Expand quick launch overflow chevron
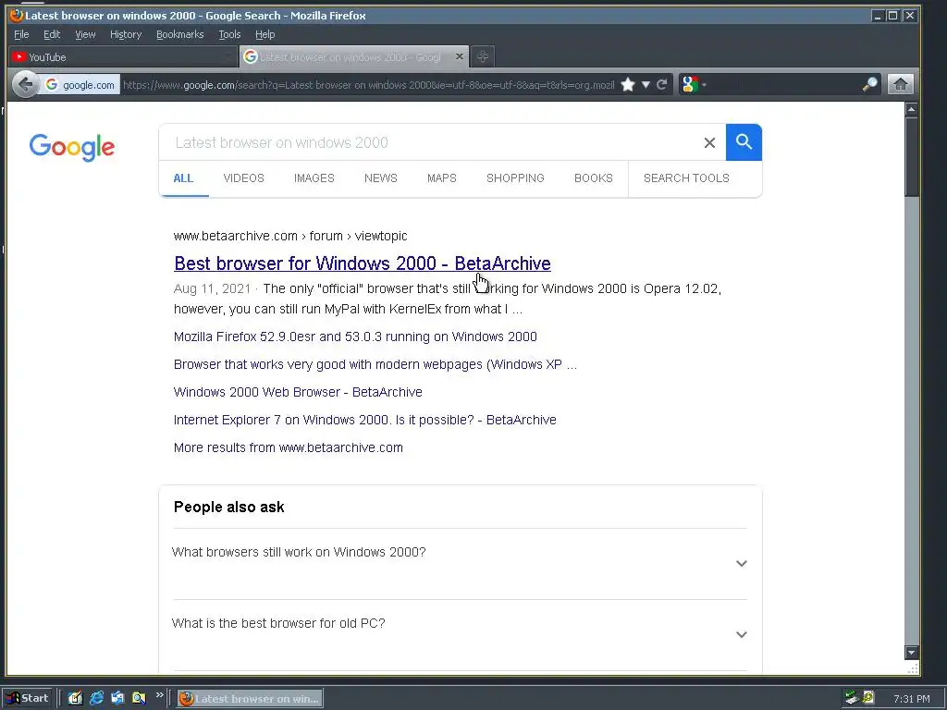The height and width of the screenshot is (710, 947). [x=159, y=695]
